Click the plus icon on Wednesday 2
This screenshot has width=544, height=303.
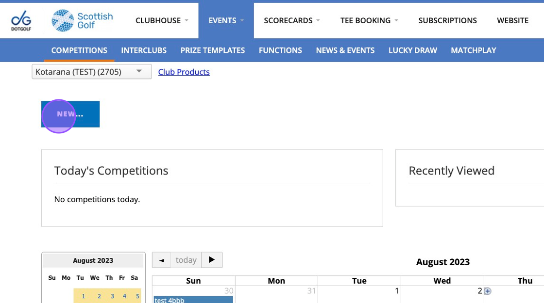tap(488, 291)
